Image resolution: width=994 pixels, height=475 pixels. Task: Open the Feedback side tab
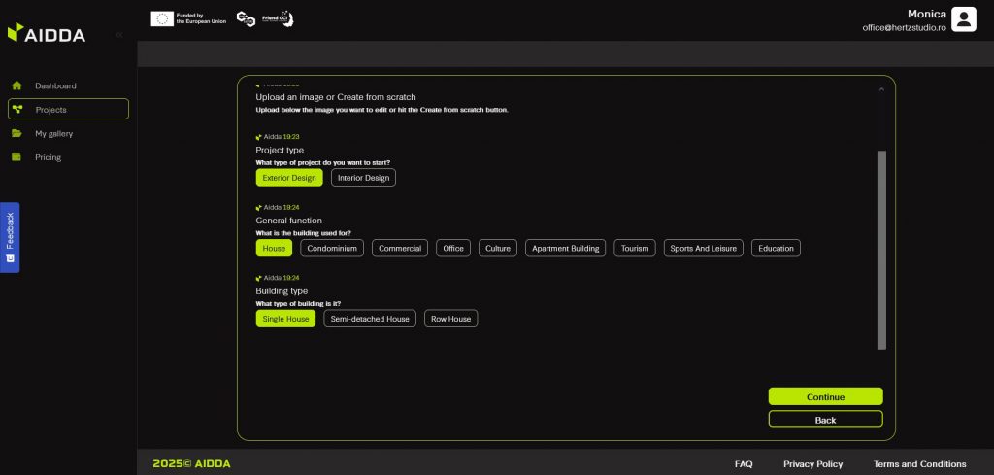[x=10, y=237]
